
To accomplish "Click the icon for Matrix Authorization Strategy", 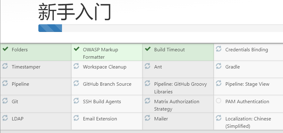I will pyautogui.click(x=147, y=101).
